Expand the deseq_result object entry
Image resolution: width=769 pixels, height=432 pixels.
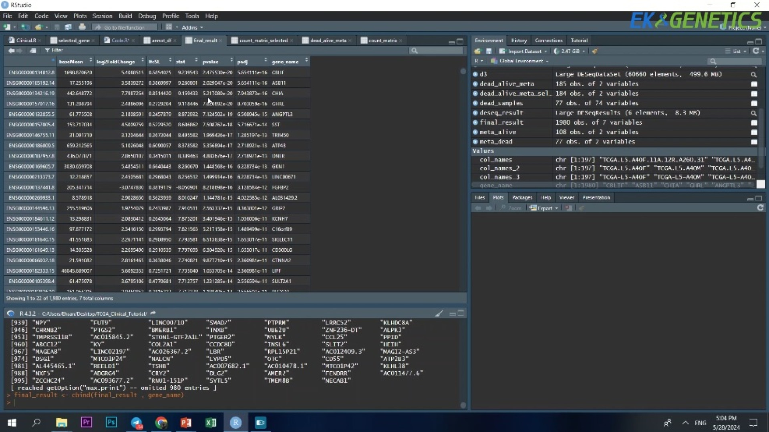475,113
